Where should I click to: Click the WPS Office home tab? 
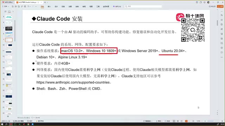point(7,2)
